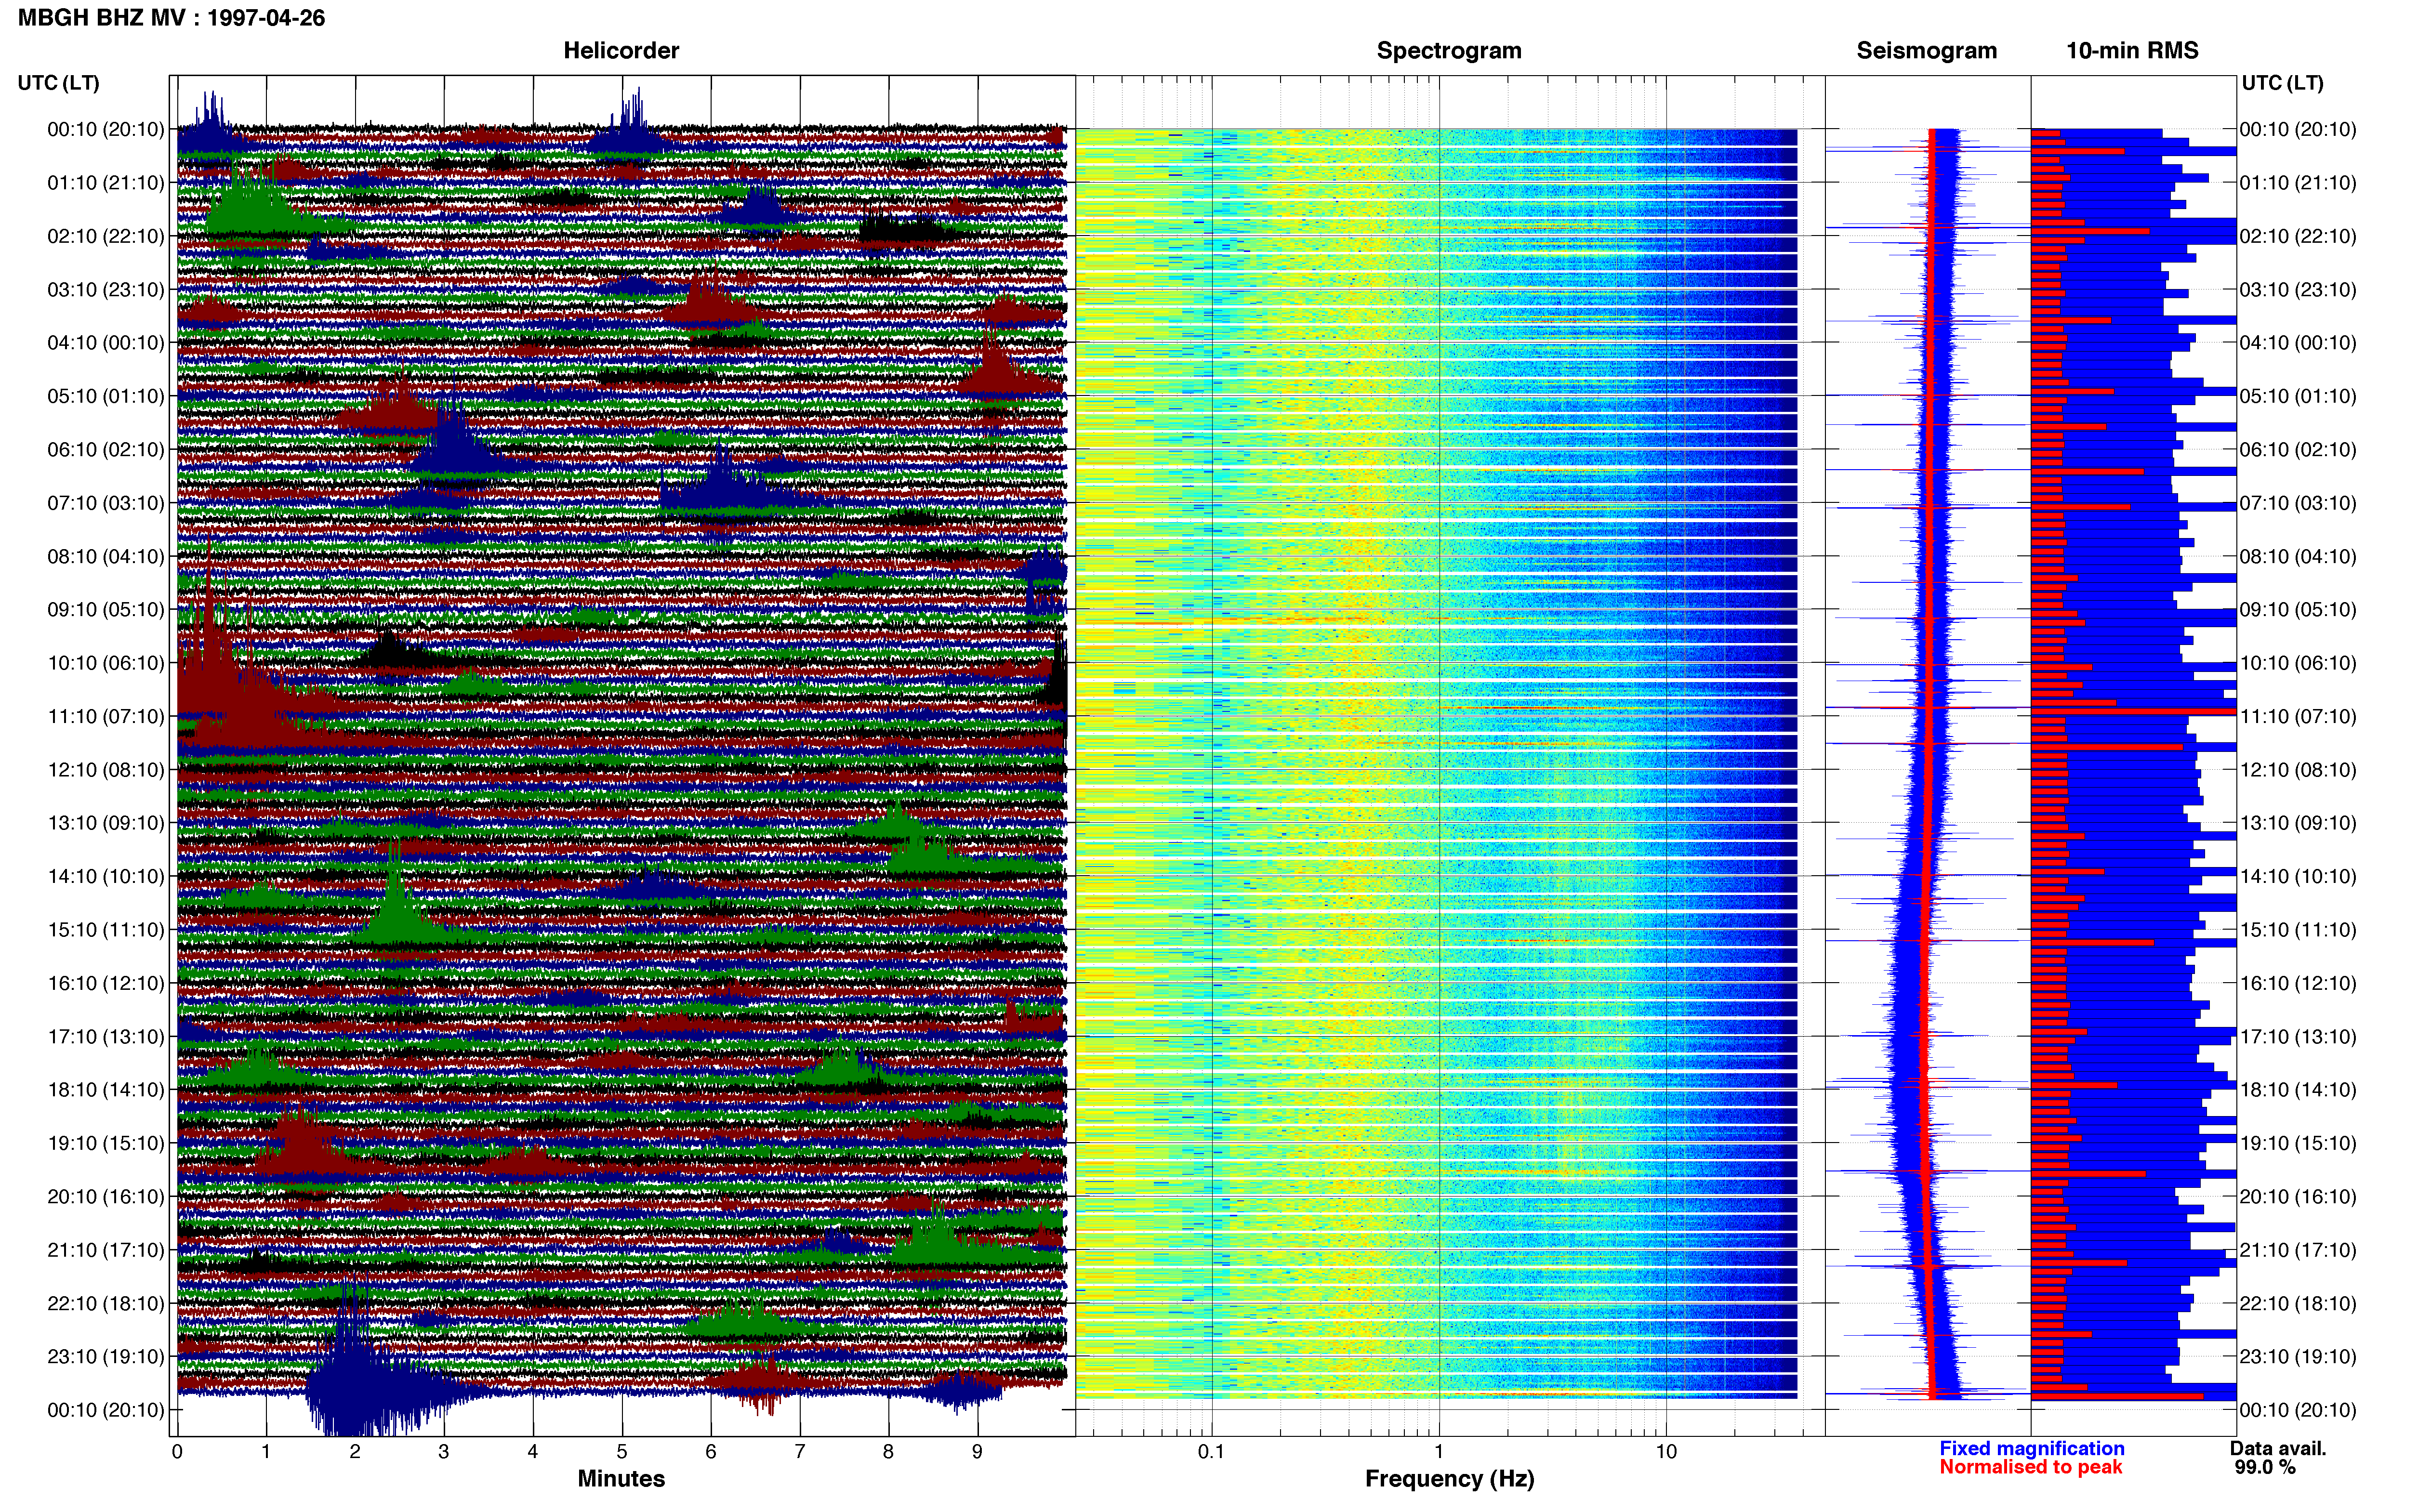Click the 'Seismogram' panel heading
2418x1512 pixels.
tap(1926, 51)
